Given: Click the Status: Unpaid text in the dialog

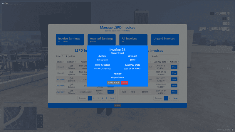Looking at the screenshot, I should 117,53.
